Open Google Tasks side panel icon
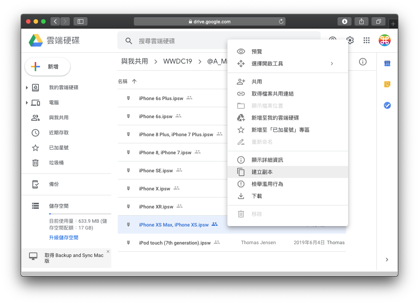419x304 pixels. click(387, 105)
